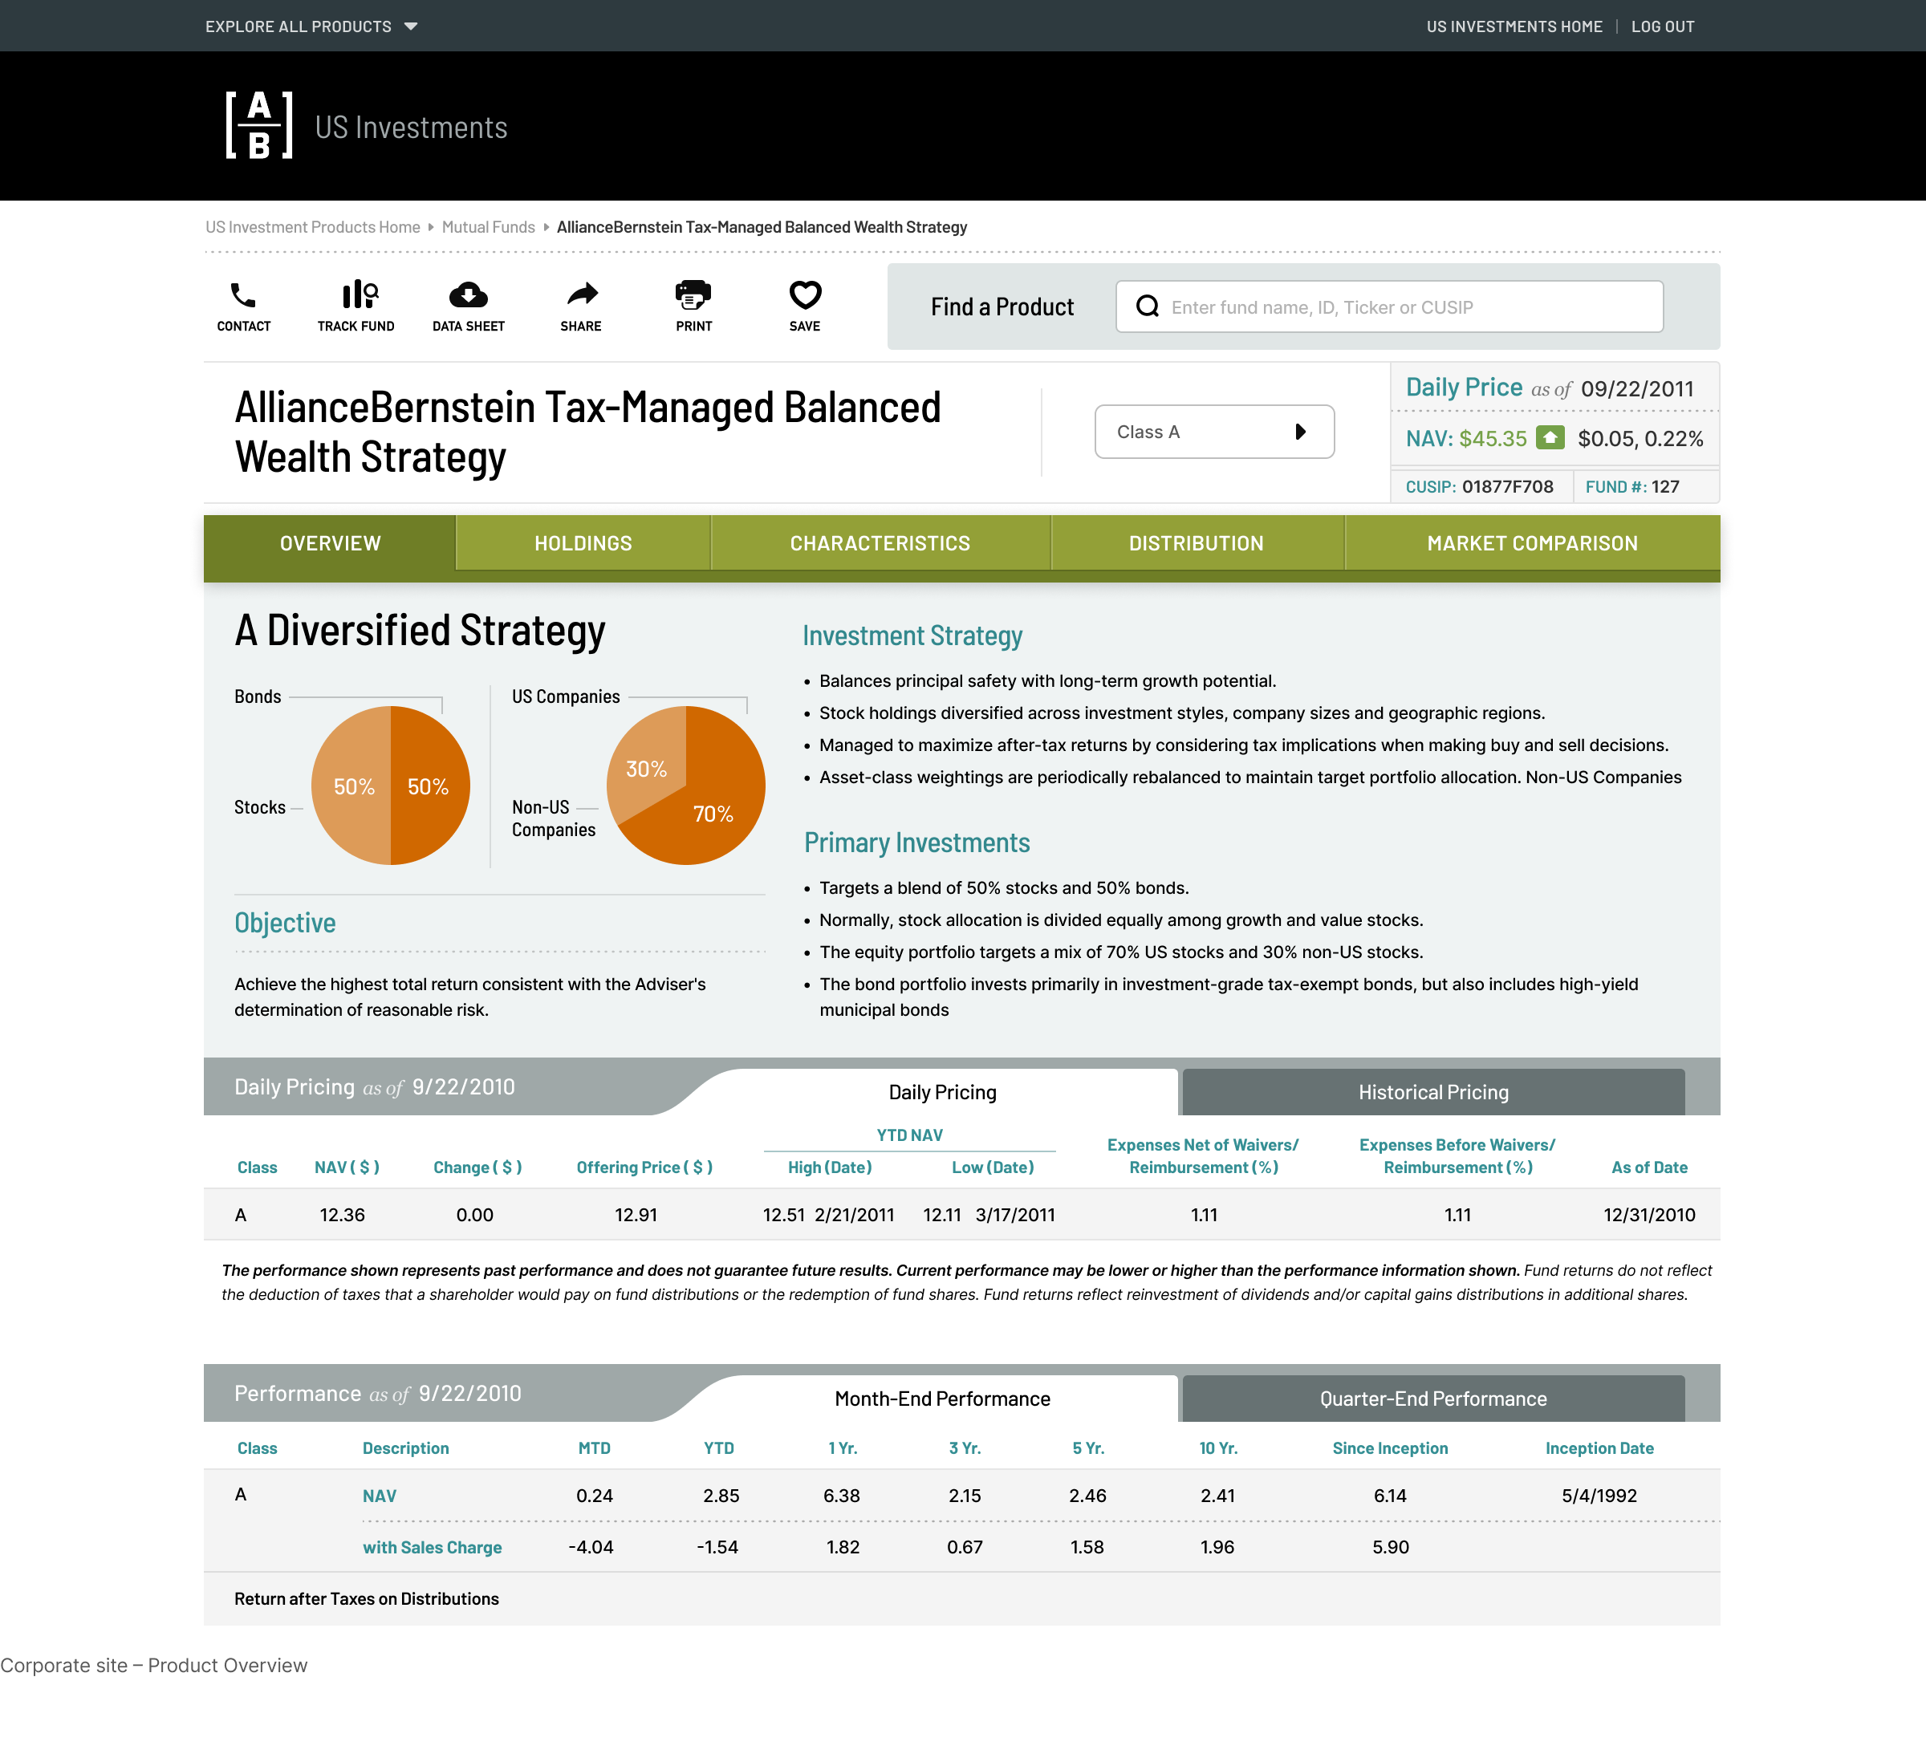This screenshot has width=1926, height=1754.
Task: Open the Holdings tab
Action: point(583,542)
